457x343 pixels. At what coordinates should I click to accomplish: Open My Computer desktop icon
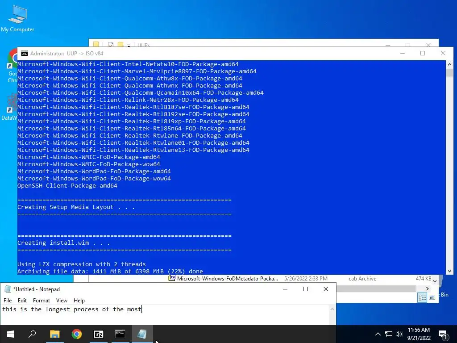click(x=17, y=19)
